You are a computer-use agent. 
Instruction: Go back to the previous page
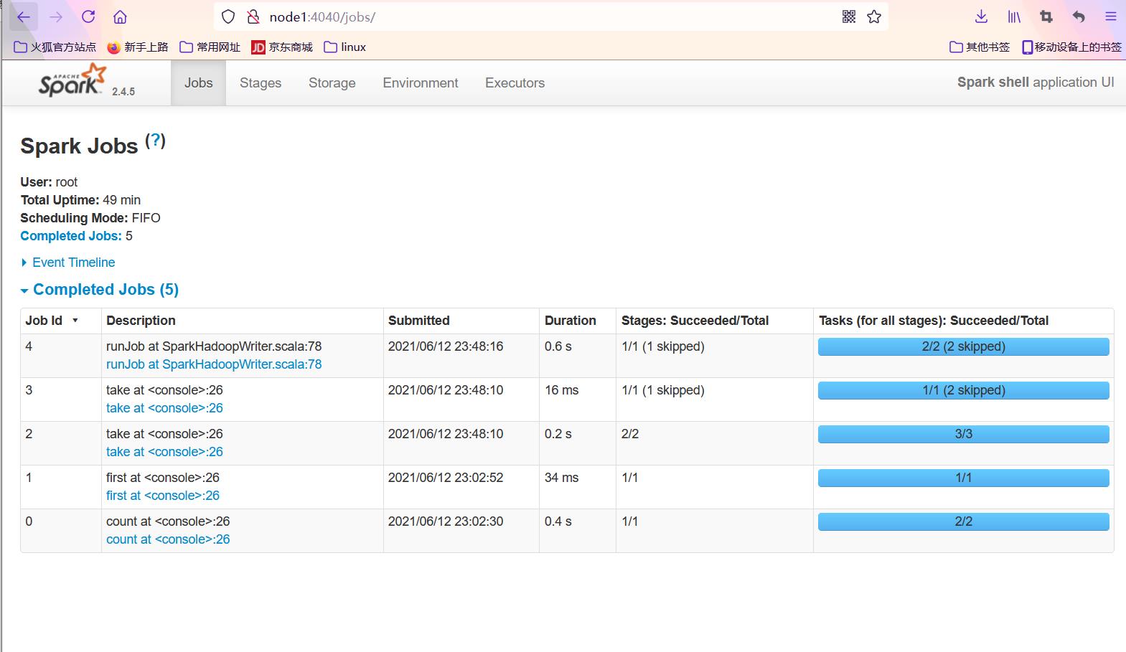tap(24, 16)
